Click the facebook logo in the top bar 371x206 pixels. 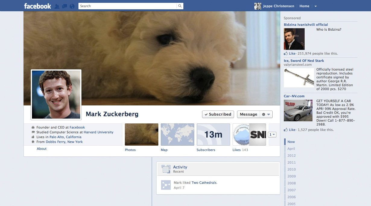[37, 6]
